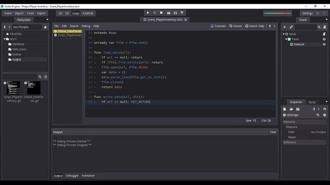Create new resource in Inspector

285,109
